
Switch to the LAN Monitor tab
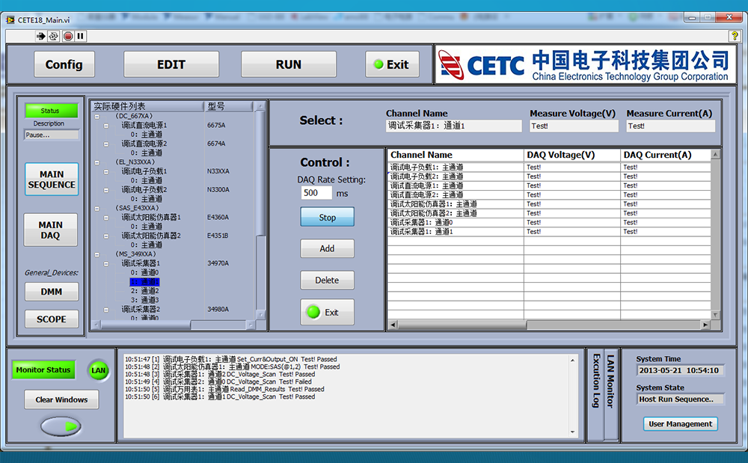(610, 381)
